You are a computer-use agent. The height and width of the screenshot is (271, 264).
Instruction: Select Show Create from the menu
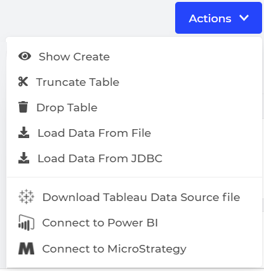(x=74, y=57)
